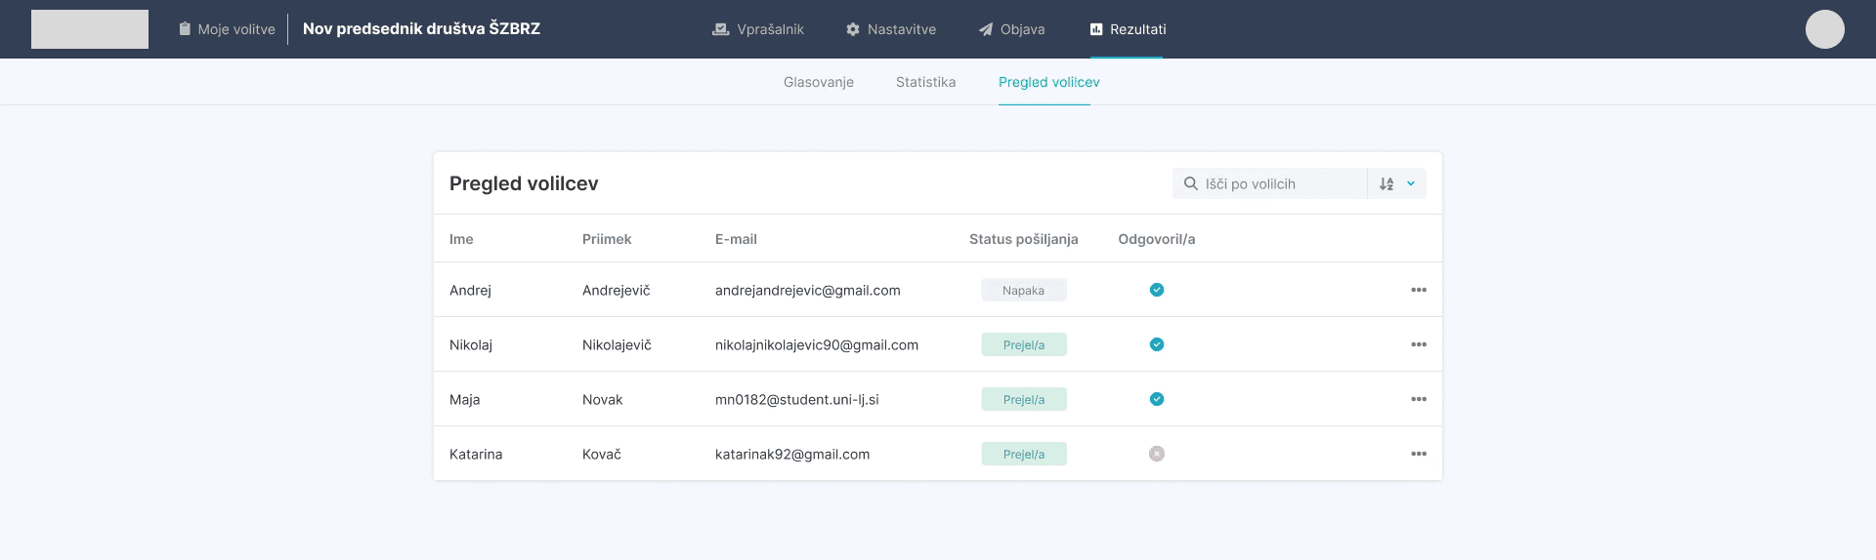Click the surname Novak
Viewport: 1876px width, 560px height.
point(603,399)
